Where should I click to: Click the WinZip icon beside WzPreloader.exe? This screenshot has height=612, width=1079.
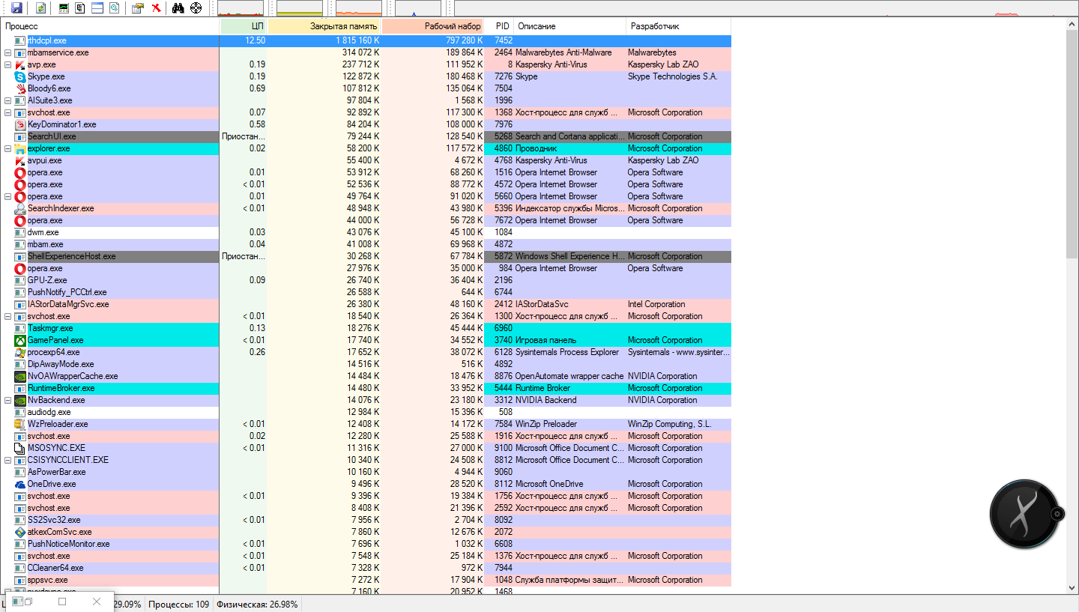coord(20,424)
